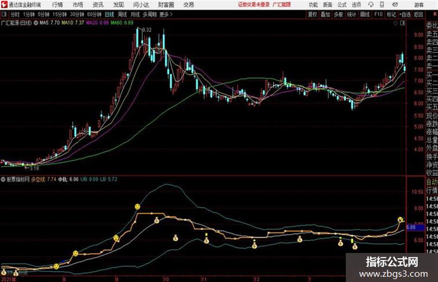Open the 市场 menu
Screen dimensions: 438x282
[x=78, y=5]
